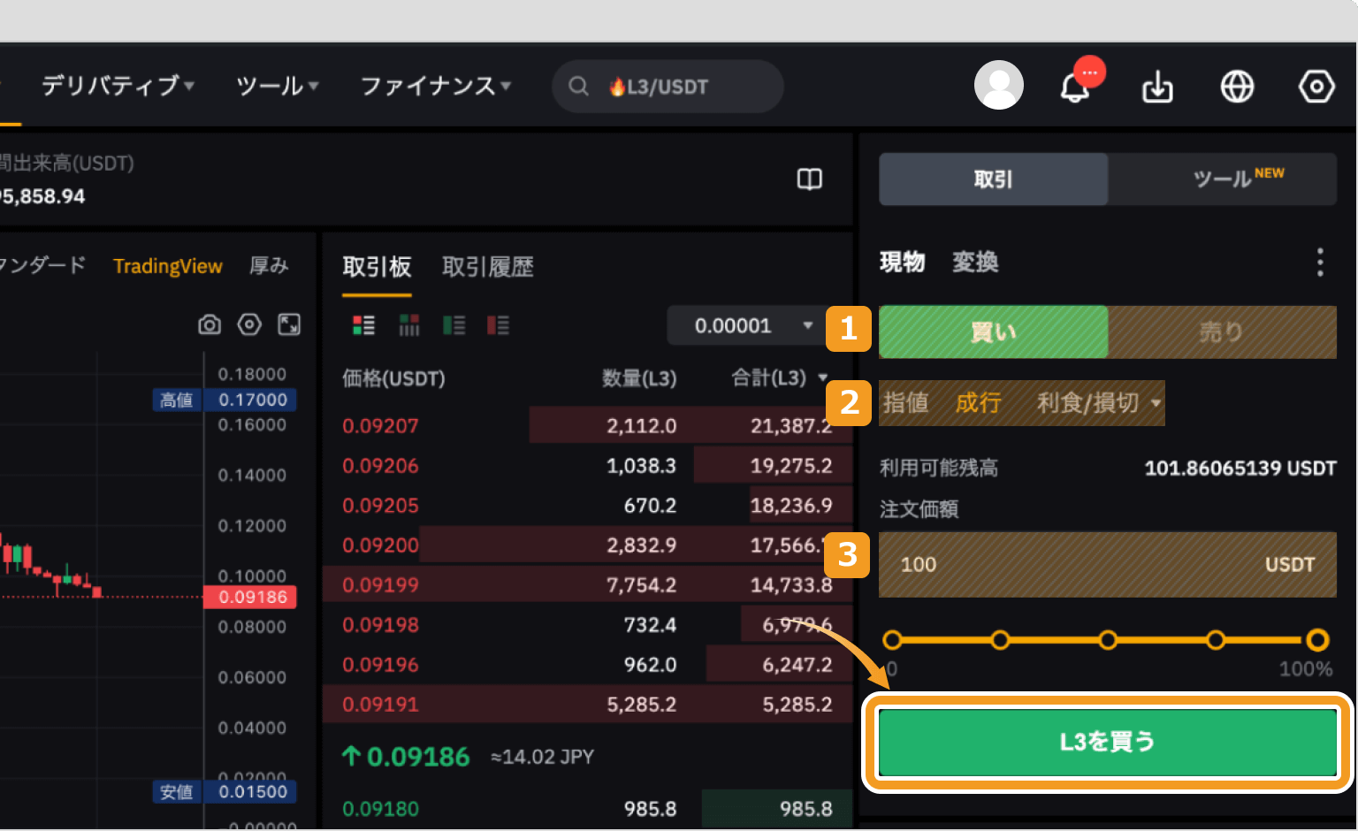Set amount slider to 25% point

click(x=1000, y=640)
